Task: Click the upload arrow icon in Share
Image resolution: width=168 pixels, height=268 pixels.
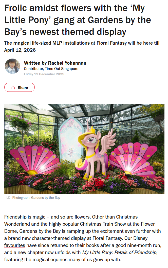Action: click(x=13, y=87)
